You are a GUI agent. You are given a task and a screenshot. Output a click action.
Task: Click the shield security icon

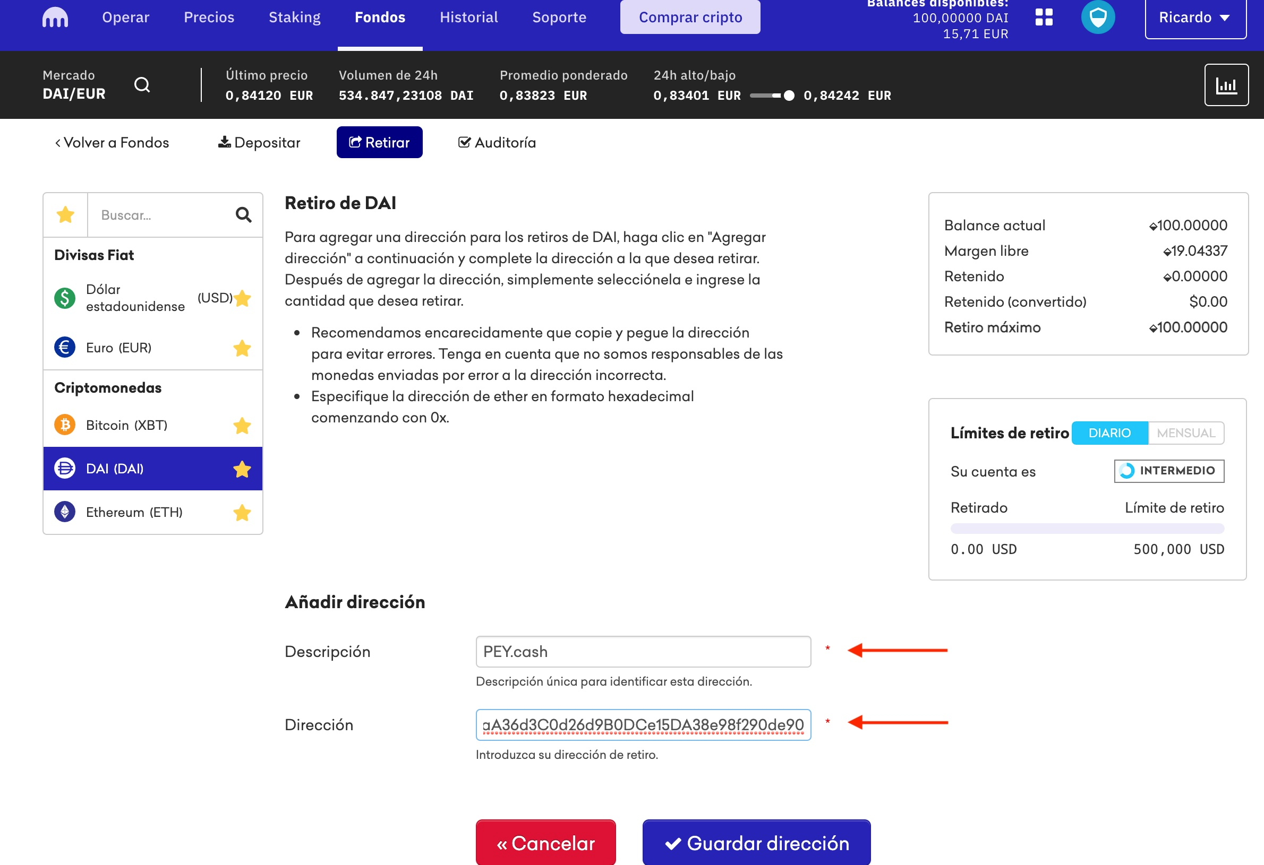1098,18
